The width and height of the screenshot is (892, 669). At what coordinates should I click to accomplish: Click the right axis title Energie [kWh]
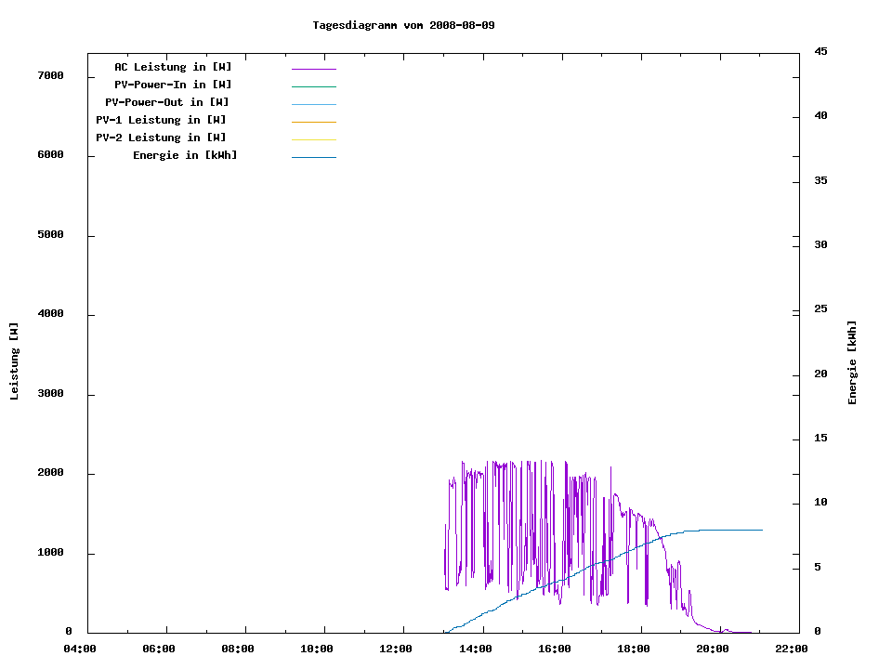point(852,362)
